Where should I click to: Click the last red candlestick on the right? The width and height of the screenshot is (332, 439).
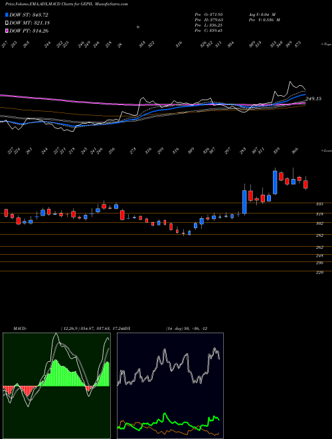tap(305, 184)
